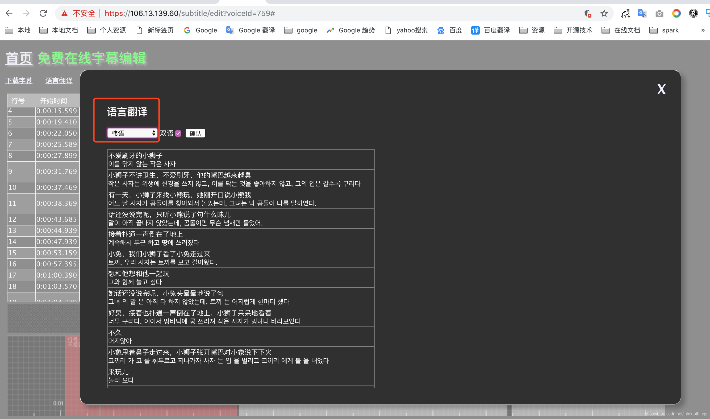This screenshot has width=710, height=419.
Task: Open the 韩语 language dropdown
Action: pos(132,133)
